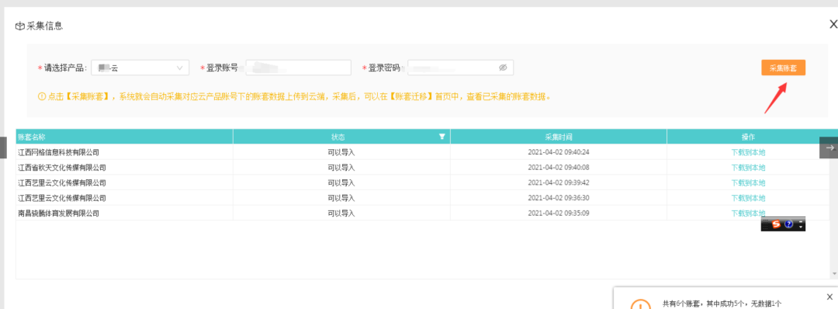Click 下载到本地 for the 09:36:30 record
838x309 pixels.
pos(748,198)
